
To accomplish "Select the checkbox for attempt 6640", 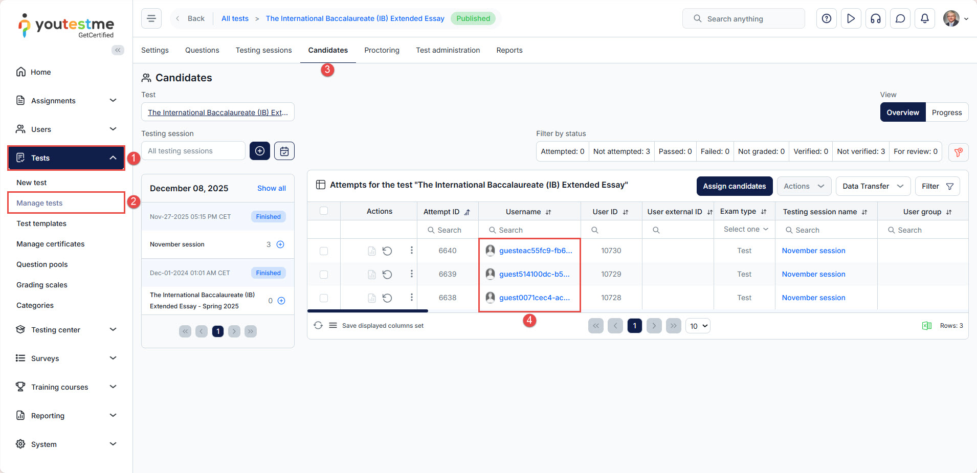I will [x=324, y=251].
